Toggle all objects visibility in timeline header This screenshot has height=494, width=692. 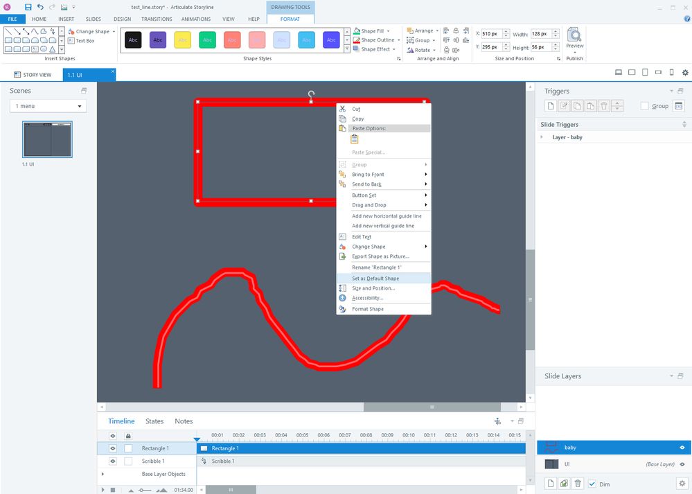click(113, 436)
